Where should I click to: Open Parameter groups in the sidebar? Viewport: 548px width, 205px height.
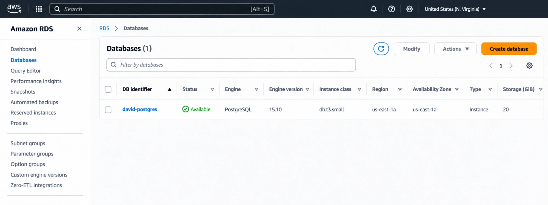(32, 154)
